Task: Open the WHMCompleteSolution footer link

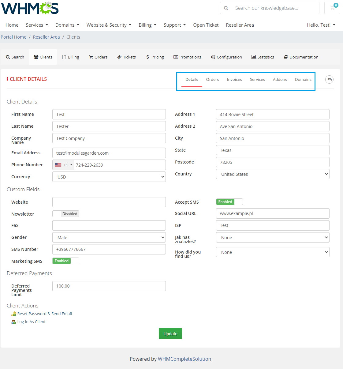Action: (x=185, y=359)
